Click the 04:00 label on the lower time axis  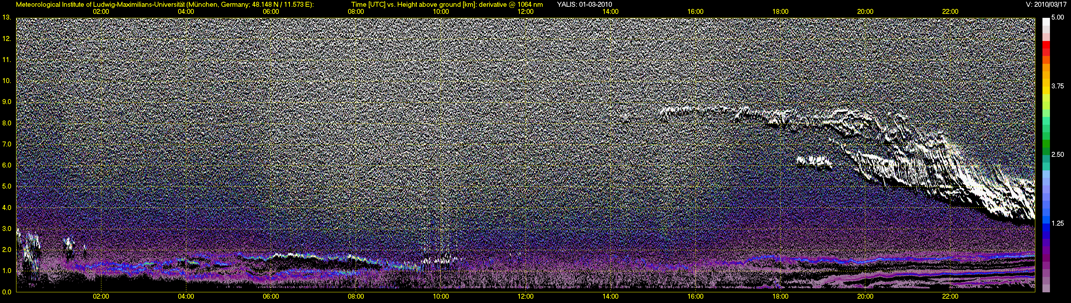(186, 296)
